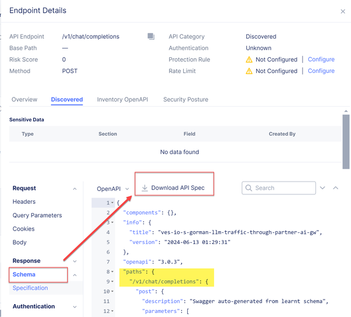Jump to previous search match arrow
The width and height of the screenshot is (351, 317).
coord(336,188)
